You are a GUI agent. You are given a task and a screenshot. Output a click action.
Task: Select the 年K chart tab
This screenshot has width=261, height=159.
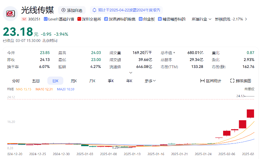(129, 81)
